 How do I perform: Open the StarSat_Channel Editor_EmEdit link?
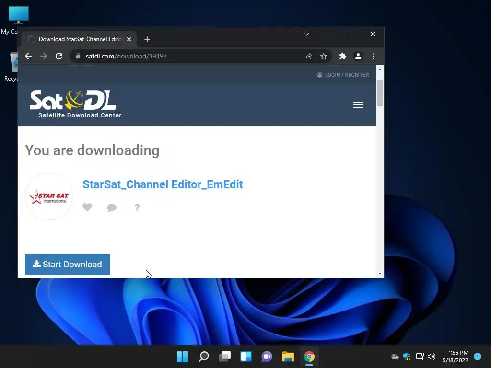coord(163,184)
